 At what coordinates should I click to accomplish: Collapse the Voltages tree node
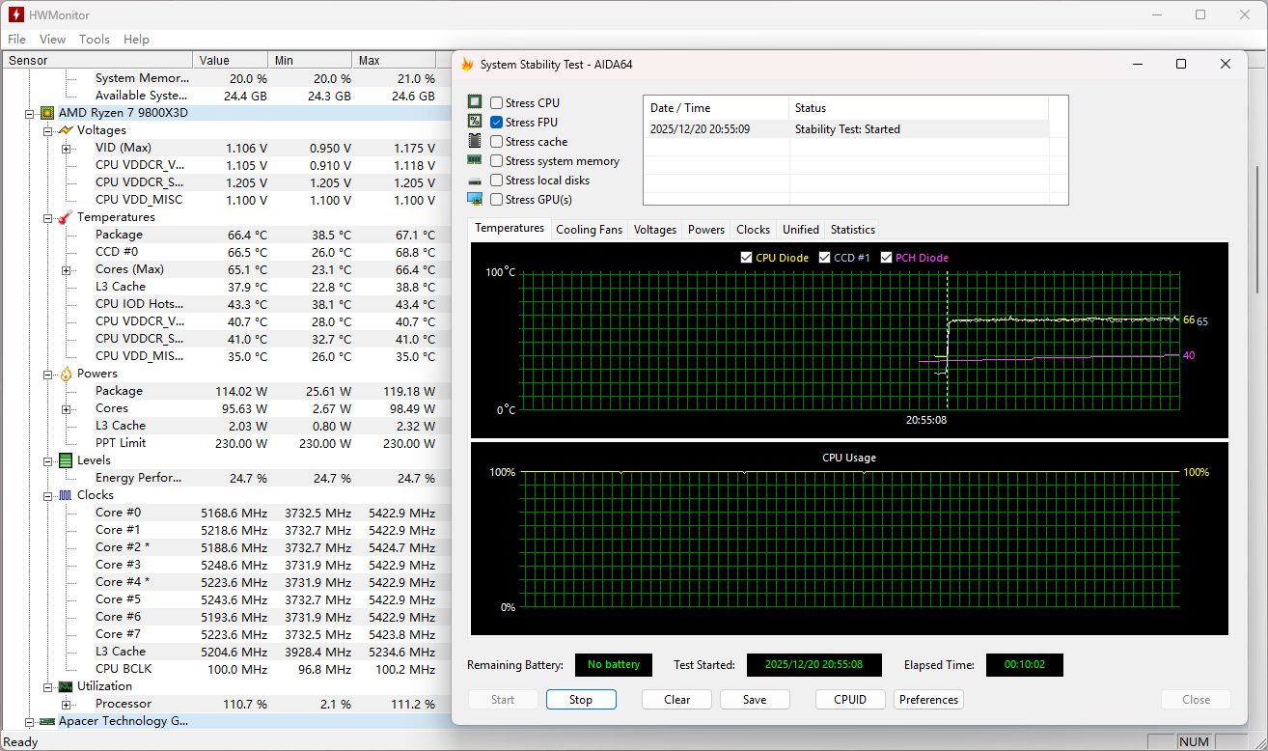(47, 130)
